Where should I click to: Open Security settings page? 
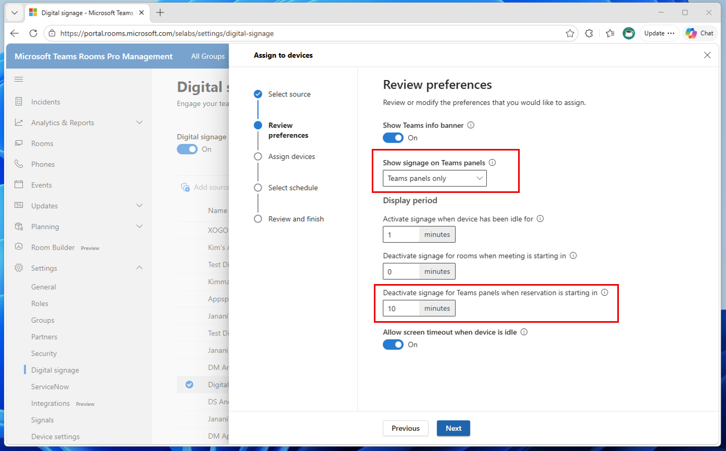tap(44, 353)
